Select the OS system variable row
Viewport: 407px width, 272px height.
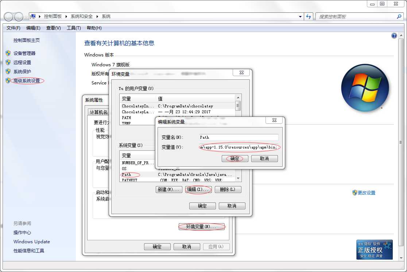click(178, 169)
